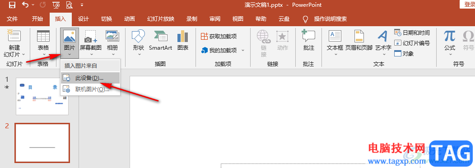This screenshot has width=475, height=168.
Task: Expand the 相册 dropdown arrow
Action: pyautogui.click(x=113, y=55)
